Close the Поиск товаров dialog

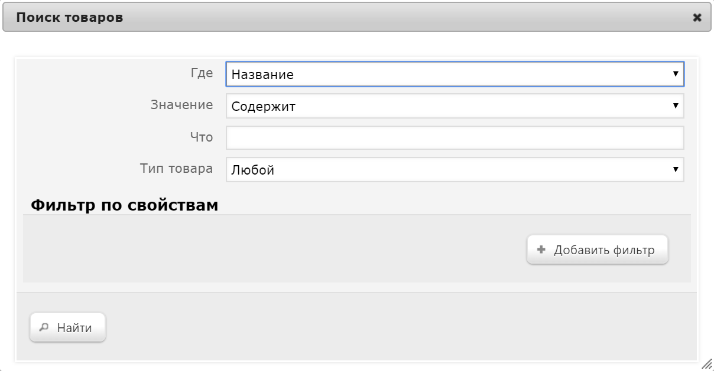tap(697, 18)
